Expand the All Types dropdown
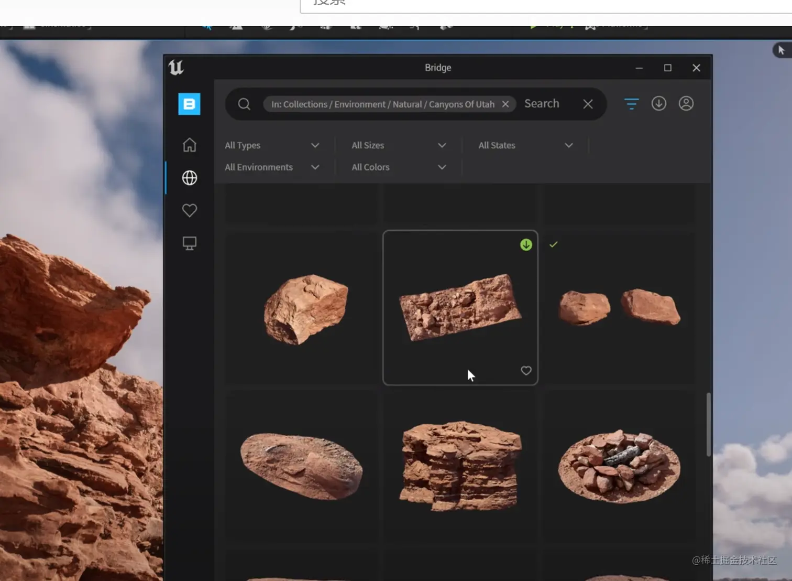The image size is (792, 581). coord(272,145)
